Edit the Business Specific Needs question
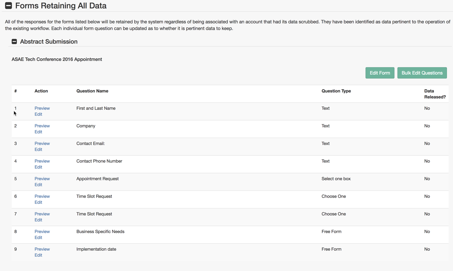 pos(38,238)
